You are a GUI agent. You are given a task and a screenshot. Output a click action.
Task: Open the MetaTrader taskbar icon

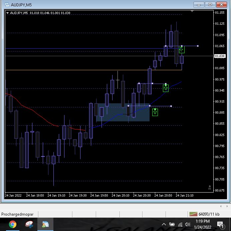45,224
